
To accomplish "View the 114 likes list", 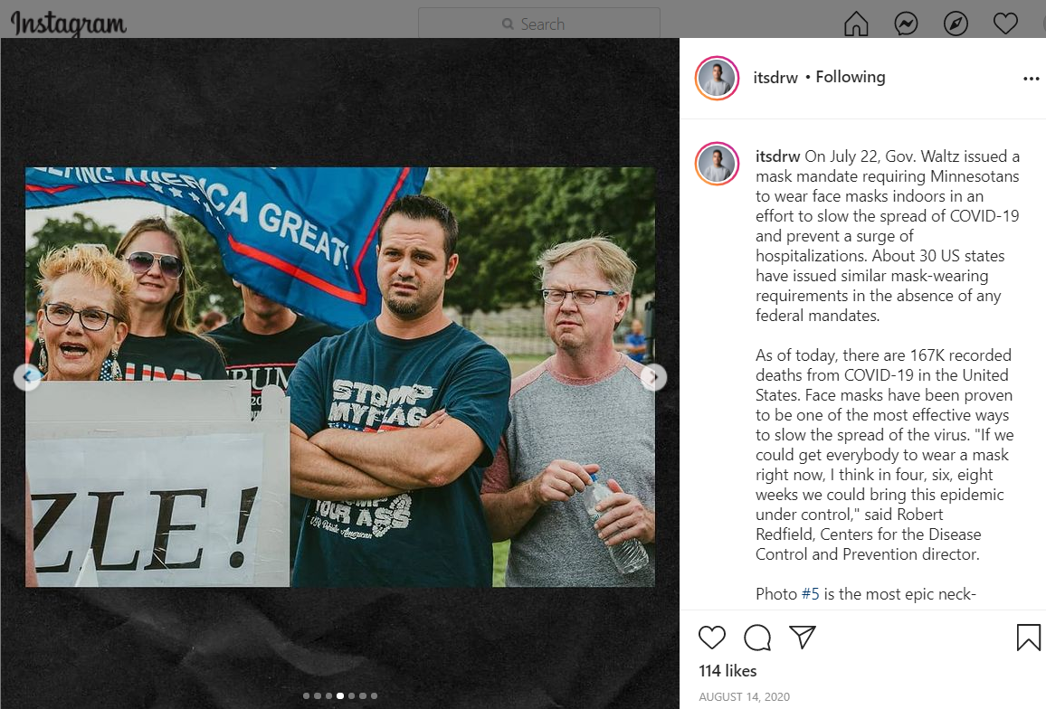I will tap(727, 671).
